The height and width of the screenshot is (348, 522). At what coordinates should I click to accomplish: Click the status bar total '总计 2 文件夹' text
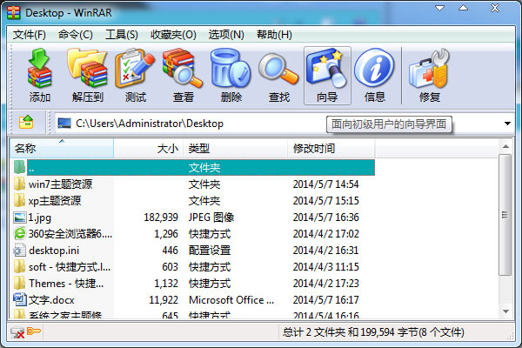click(x=314, y=332)
